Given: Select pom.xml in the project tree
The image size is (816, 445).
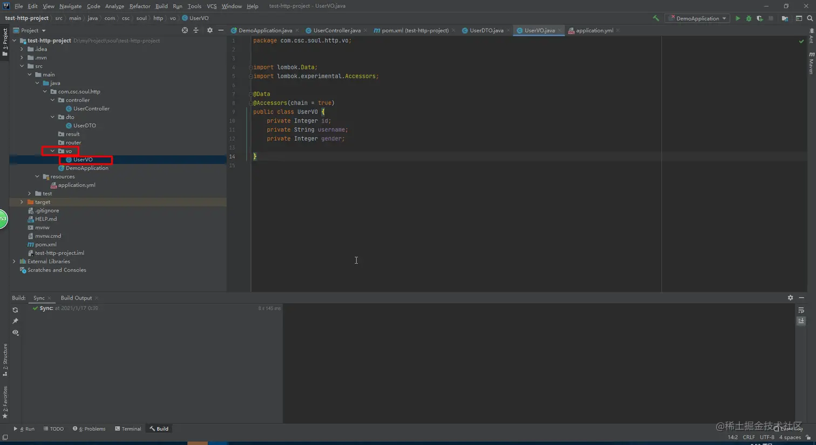Looking at the screenshot, I should coord(45,244).
